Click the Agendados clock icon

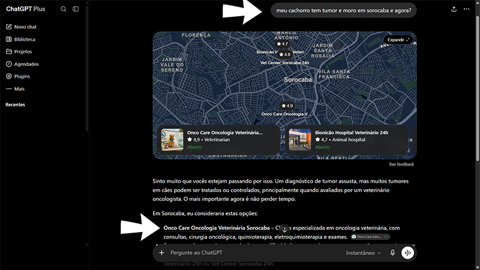coord(9,64)
